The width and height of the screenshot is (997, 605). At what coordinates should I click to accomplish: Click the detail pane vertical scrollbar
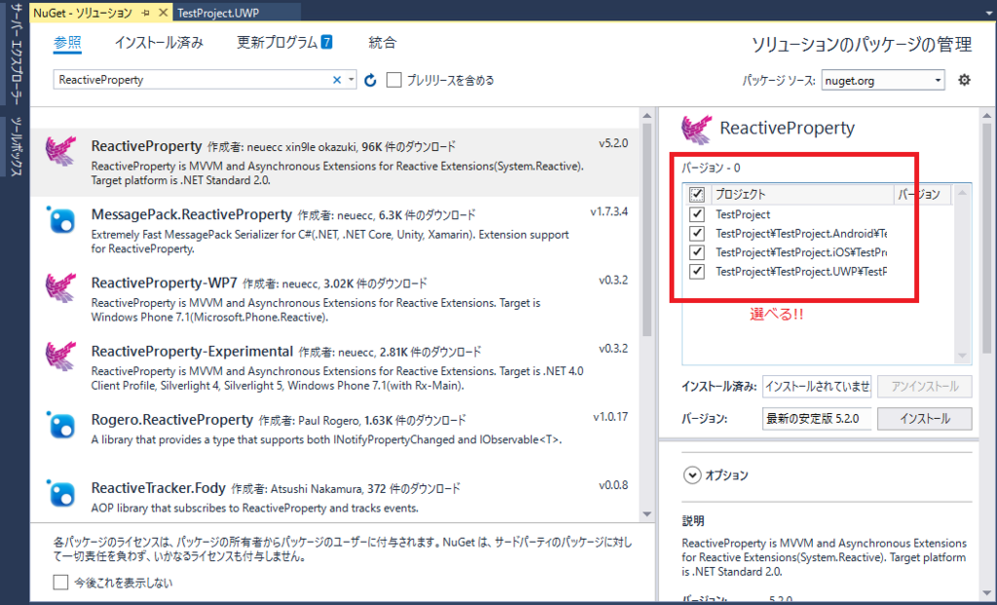pyautogui.click(x=987, y=239)
